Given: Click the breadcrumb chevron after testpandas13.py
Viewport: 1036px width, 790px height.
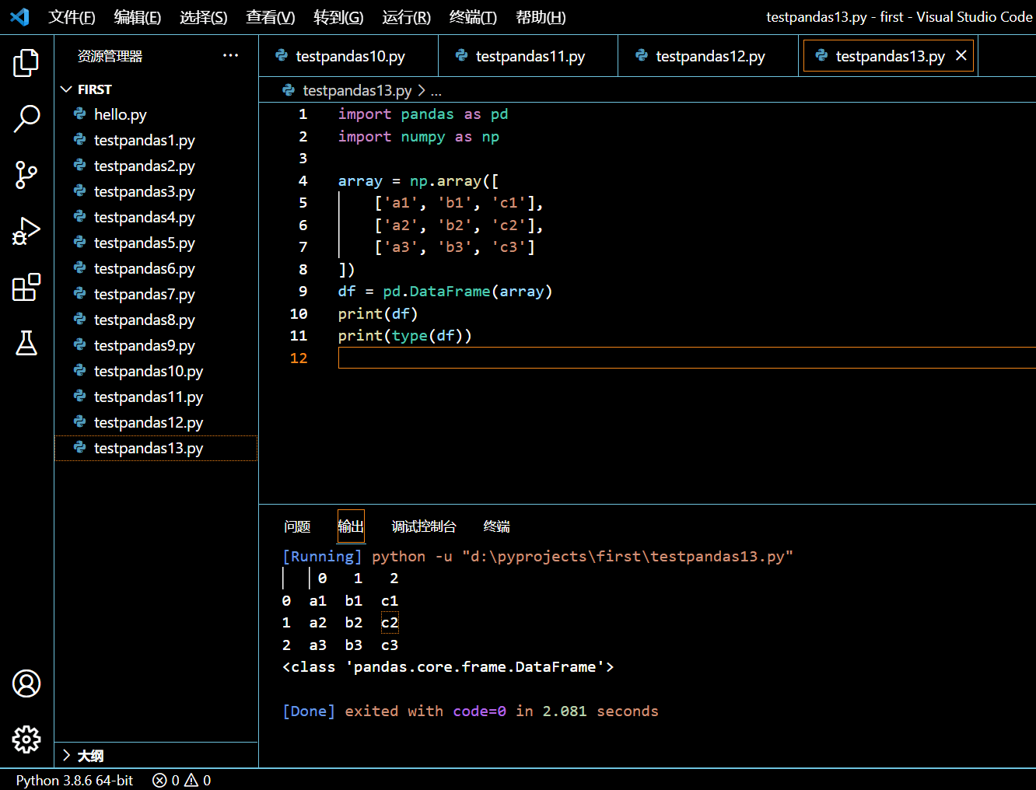Looking at the screenshot, I should click(x=422, y=90).
